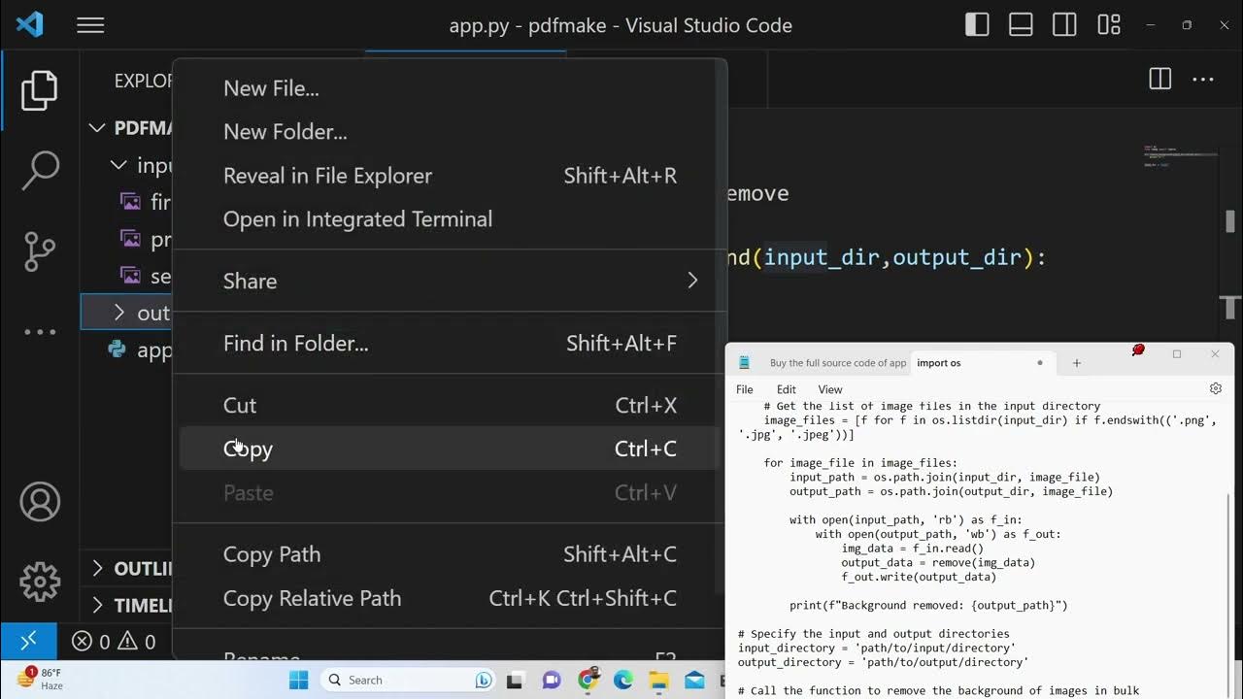Click the hamburger application menu icon

pyautogui.click(x=90, y=25)
